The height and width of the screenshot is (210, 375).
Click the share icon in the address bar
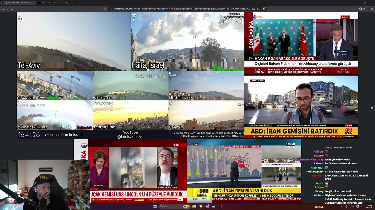pos(259,9)
